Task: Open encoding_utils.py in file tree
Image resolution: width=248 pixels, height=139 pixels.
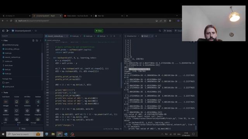Action: coord(12,49)
